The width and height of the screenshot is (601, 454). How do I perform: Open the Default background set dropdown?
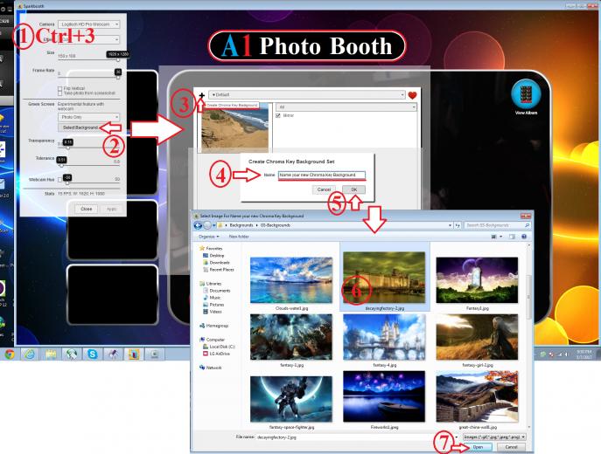tap(307, 94)
